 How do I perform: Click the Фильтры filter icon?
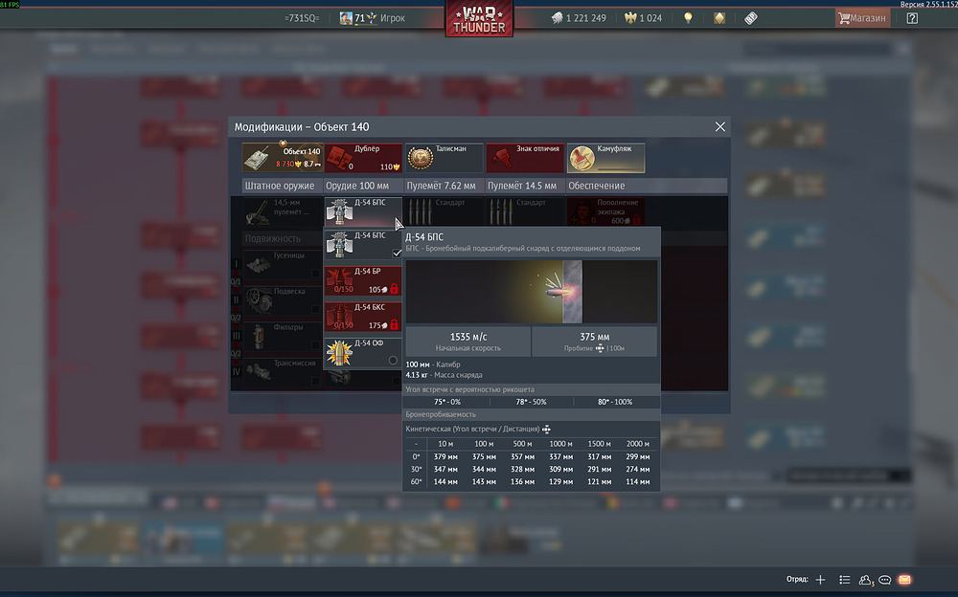click(259, 337)
